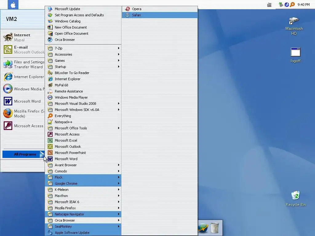Click the keyboard icon in menu bar

269,5
